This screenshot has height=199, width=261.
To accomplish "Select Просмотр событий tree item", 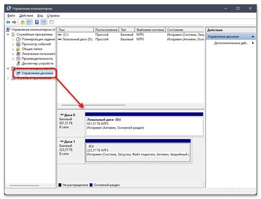I will pyautogui.click(x=36, y=44).
